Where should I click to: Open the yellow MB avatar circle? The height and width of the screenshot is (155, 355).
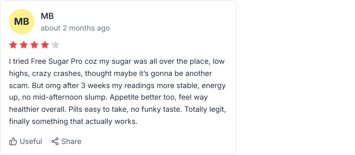pyautogui.click(x=21, y=22)
